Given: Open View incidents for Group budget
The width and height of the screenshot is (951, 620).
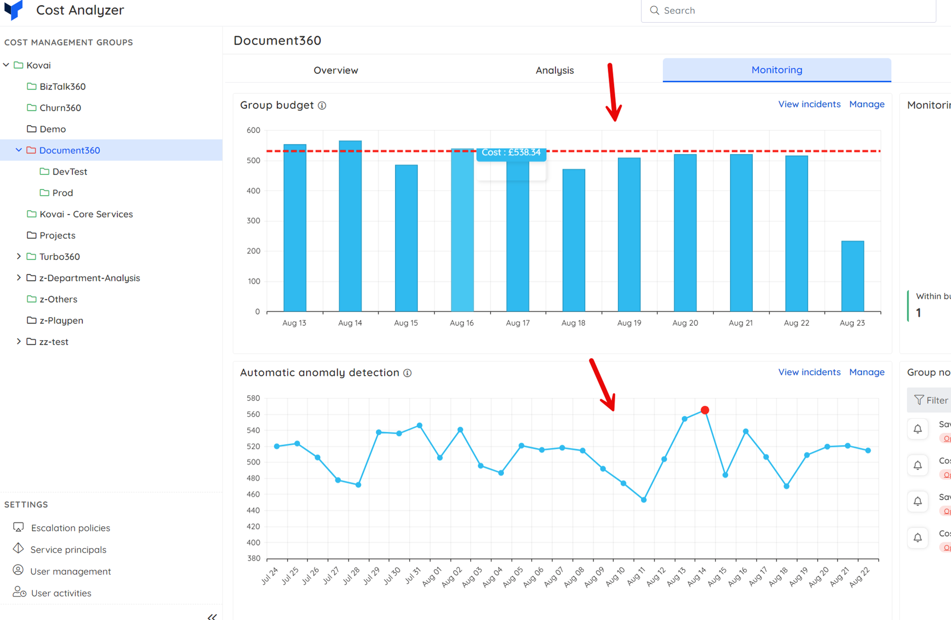Looking at the screenshot, I should (809, 104).
